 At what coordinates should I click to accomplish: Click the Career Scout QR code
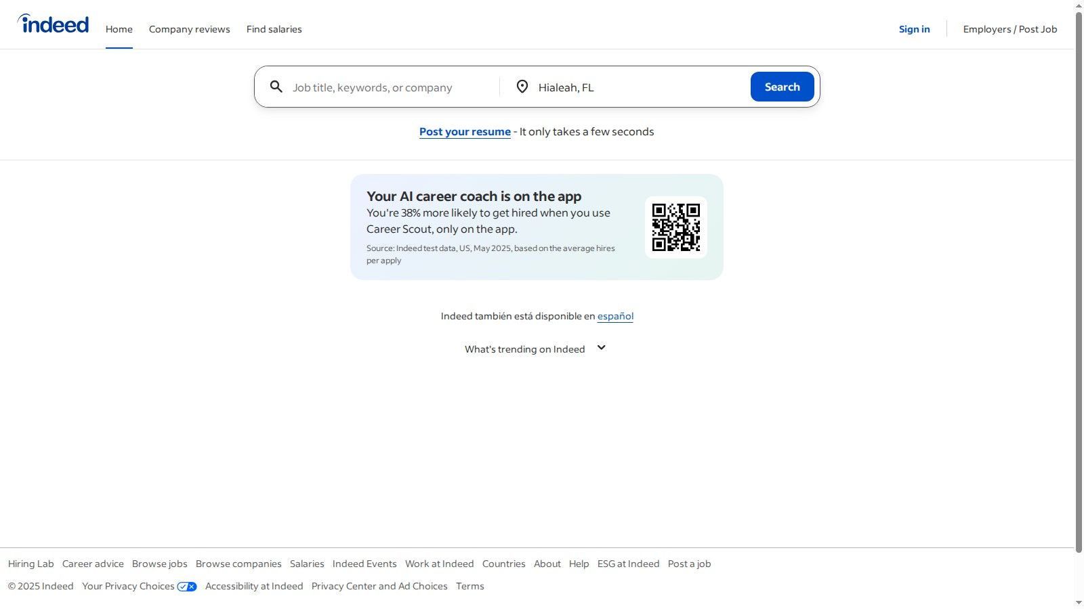[676, 227]
